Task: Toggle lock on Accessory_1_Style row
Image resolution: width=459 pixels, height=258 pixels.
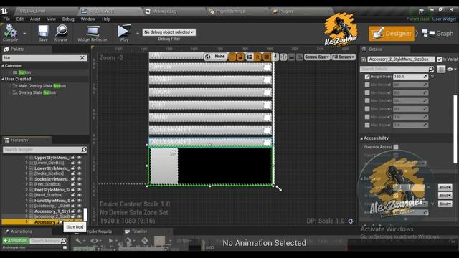Action: 73,211
